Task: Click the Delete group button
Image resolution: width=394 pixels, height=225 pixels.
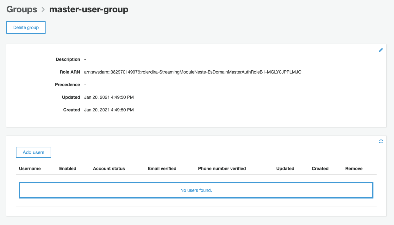Action: tap(26, 27)
